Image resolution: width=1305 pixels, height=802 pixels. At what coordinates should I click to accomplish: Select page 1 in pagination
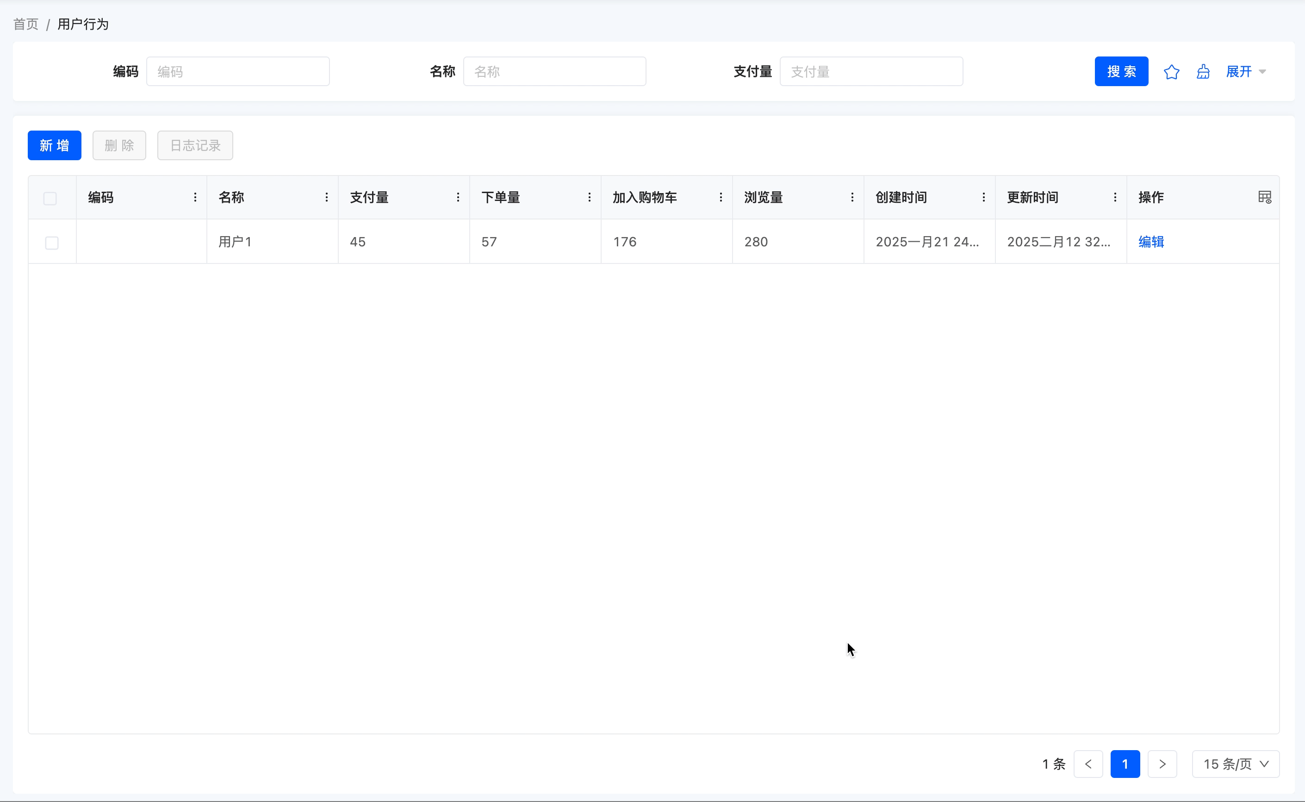pyautogui.click(x=1125, y=764)
